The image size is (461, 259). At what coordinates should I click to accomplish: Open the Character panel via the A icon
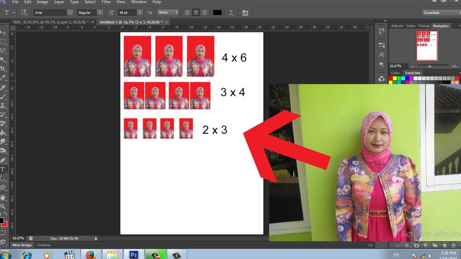pyautogui.click(x=381, y=54)
